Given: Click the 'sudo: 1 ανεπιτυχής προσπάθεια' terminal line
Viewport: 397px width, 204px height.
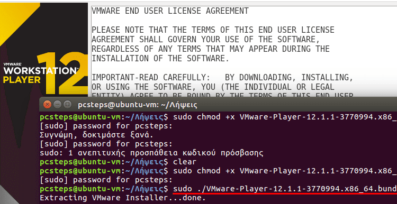Looking at the screenshot, I should click(x=152, y=153).
